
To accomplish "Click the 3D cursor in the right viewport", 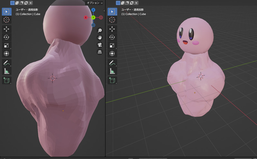I will (x=201, y=76).
